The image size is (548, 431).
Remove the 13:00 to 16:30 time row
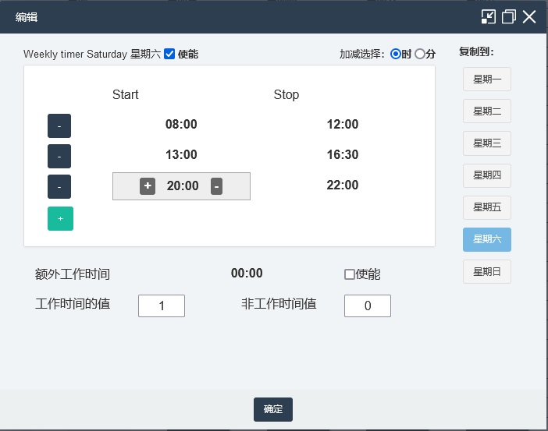(59, 156)
